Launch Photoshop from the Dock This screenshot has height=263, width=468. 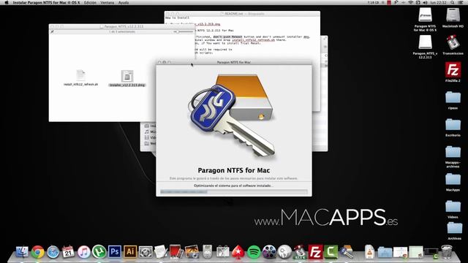click(115, 252)
